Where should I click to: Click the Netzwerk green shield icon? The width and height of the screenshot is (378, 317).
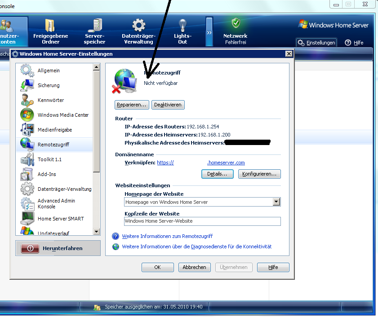[x=236, y=23]
